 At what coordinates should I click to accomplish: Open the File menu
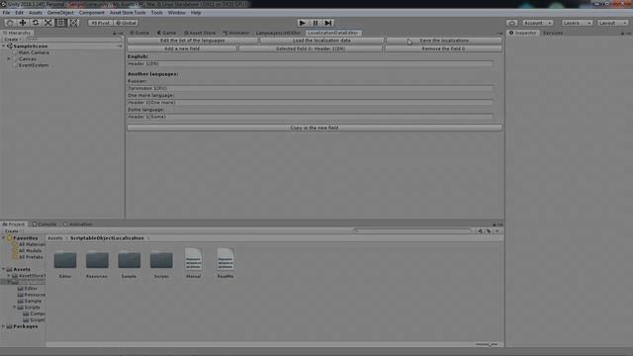click(6, 13)
